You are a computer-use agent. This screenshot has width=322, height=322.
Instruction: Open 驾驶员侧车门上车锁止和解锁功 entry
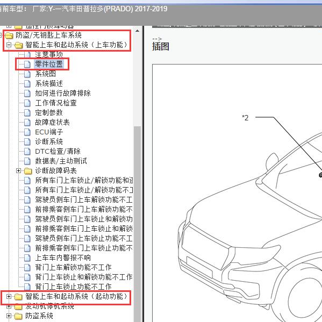click(x=84, y=219)
